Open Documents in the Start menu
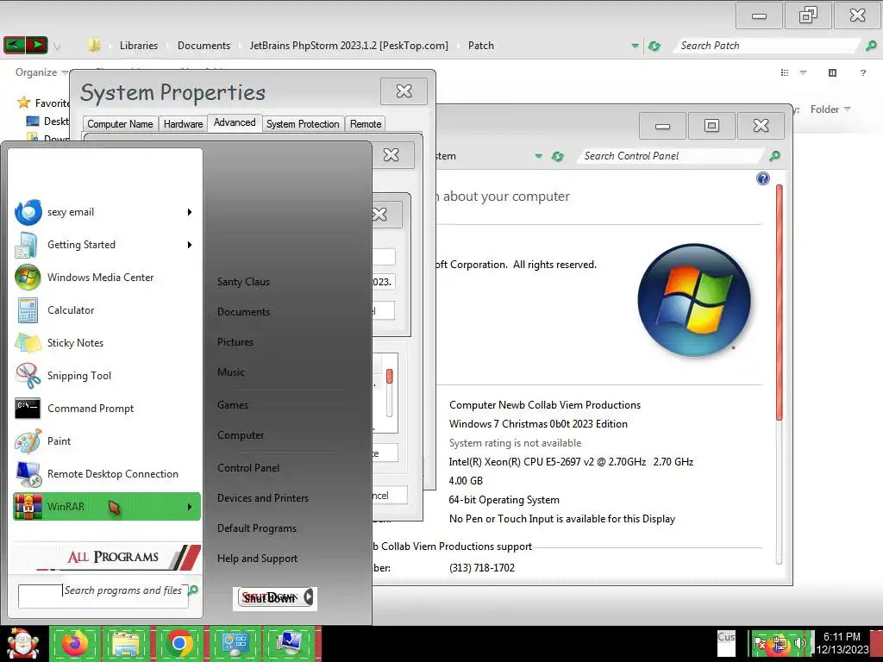Viewport: 883px width, 662px height. 243,312
